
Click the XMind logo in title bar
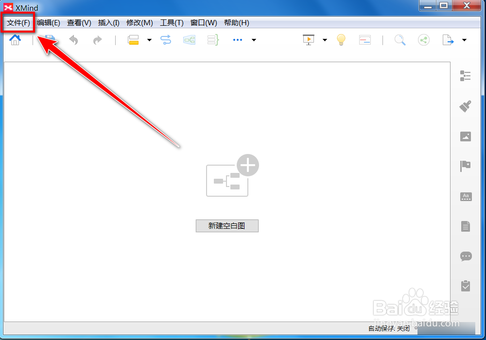pos(8,7)
